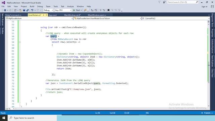Viewport: 215px width, 121px height.
Task: Go to the next bookmark
Action: [116, 10]
